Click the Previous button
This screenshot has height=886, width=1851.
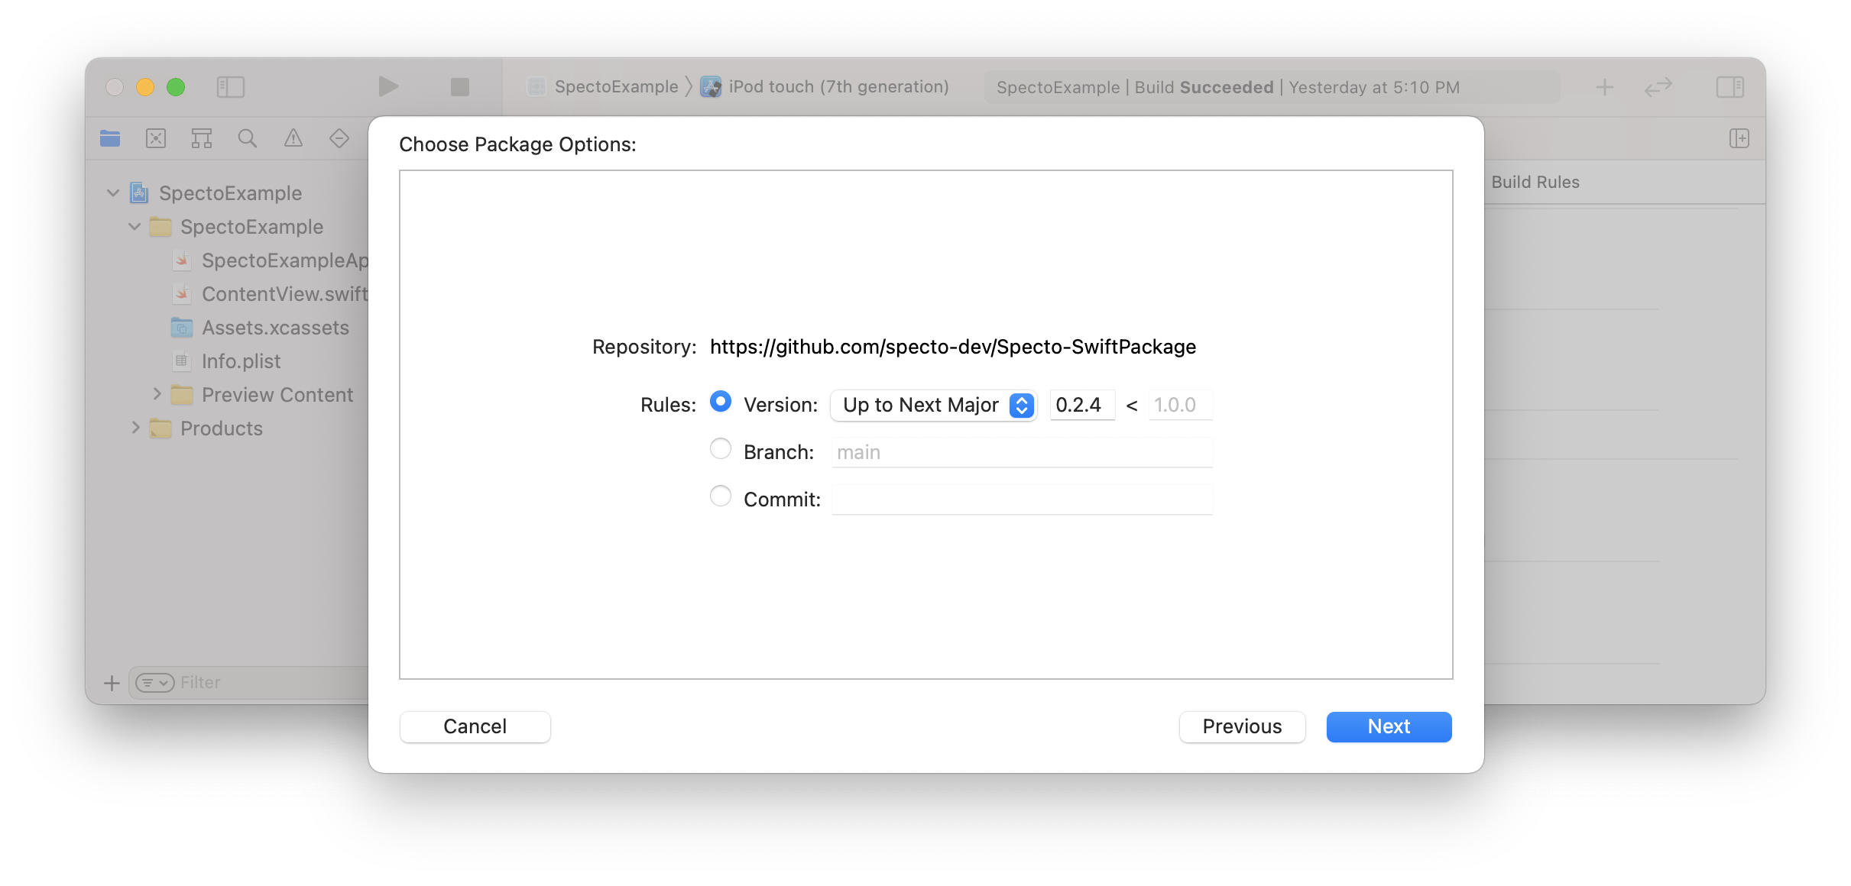[1242, 726]
